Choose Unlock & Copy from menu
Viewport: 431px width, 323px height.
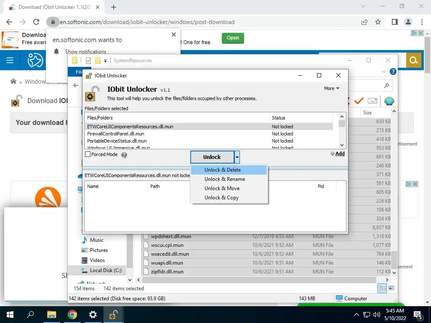(229, 198)
